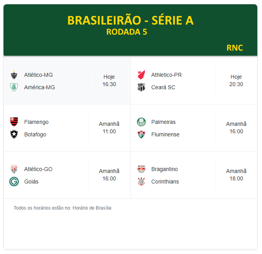262x254 pixels.
Task: Select the Palmeiras round badge
Action: click(x=141, y=122)
